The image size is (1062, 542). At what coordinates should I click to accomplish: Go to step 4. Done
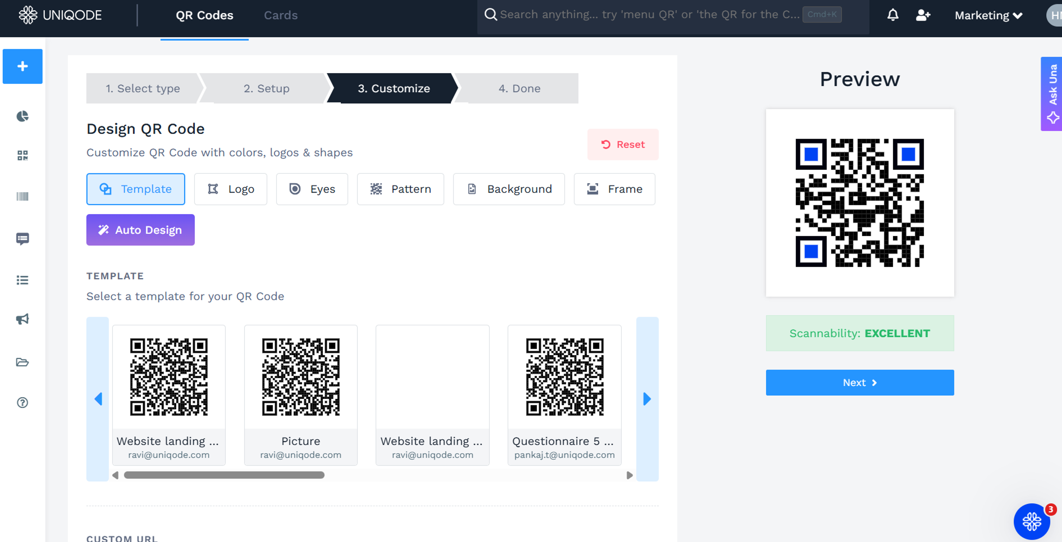pos(519,88)
